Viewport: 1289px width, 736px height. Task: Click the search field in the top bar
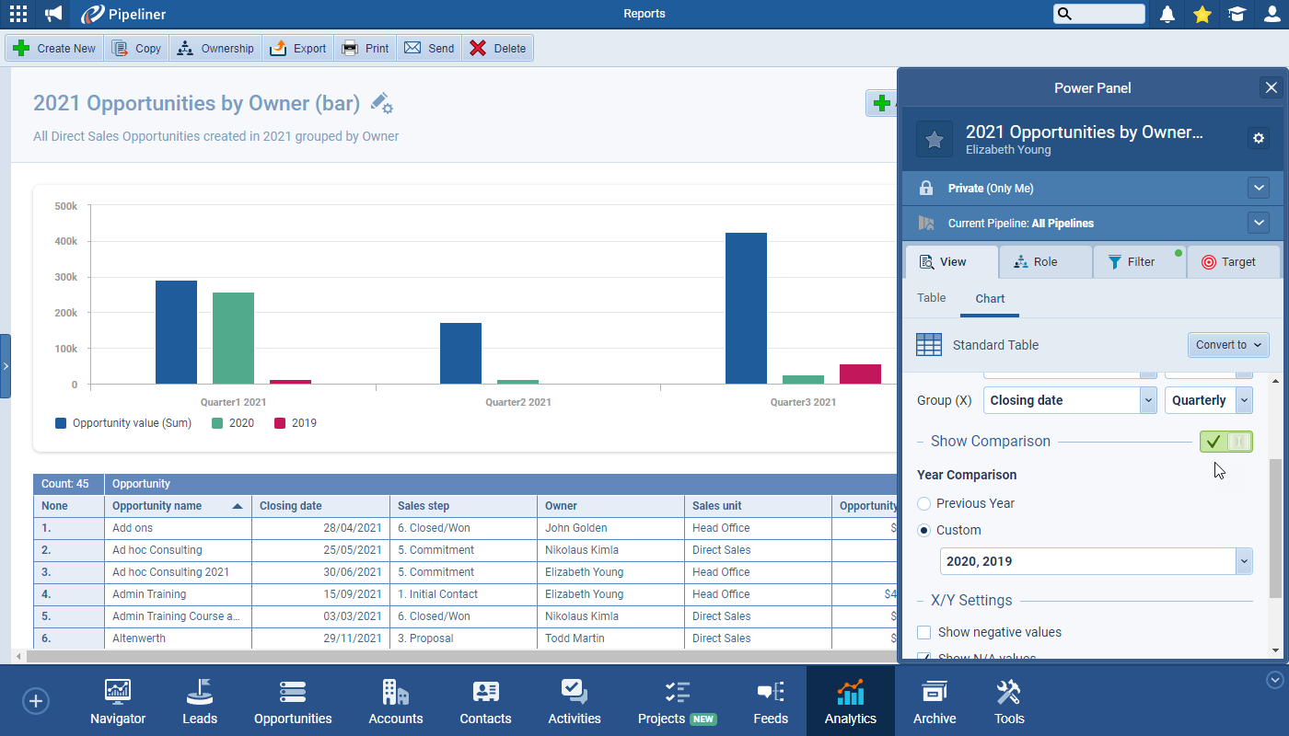[x=1098, y=14]
